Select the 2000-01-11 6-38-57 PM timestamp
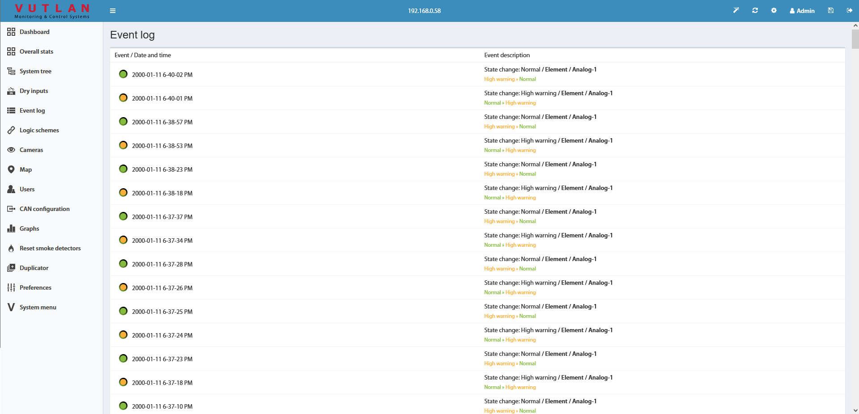 (x=162, y=122)
